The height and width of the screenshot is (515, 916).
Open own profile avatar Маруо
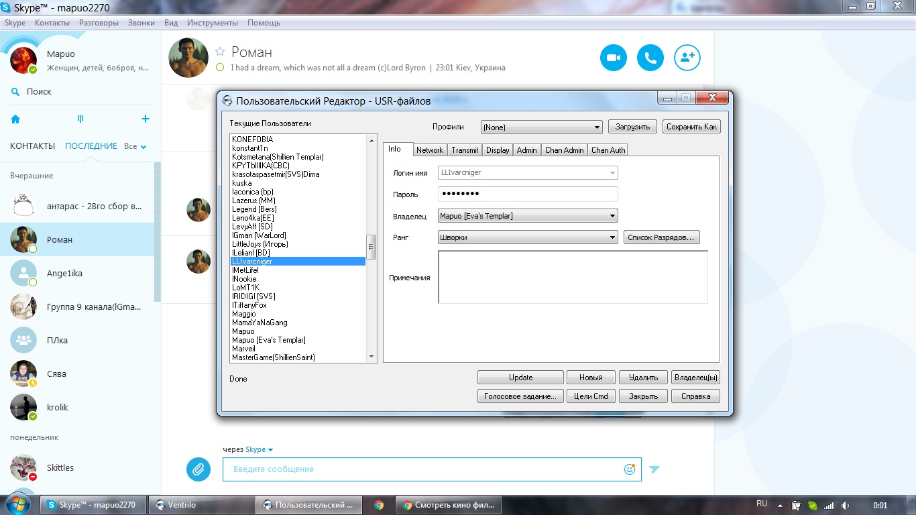pos(23,60)
